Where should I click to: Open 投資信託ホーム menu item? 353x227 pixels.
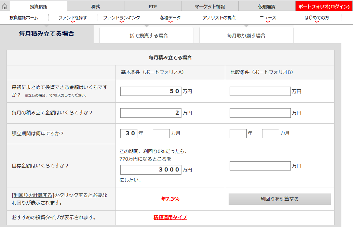click(24, 18)
